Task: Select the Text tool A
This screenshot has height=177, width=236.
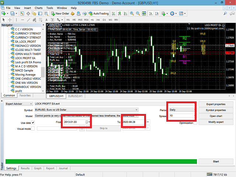Action: [46, 20]
